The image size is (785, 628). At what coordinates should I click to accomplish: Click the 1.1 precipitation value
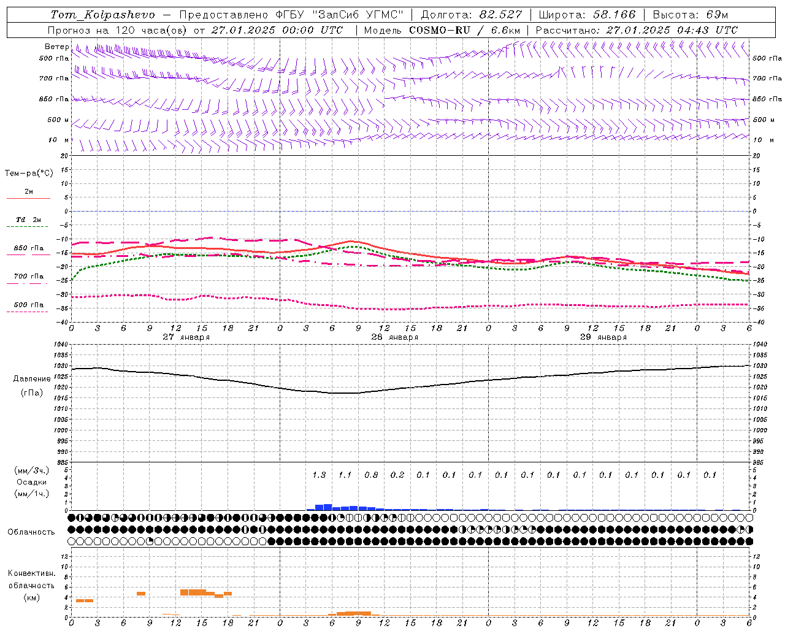coord(345,475)
